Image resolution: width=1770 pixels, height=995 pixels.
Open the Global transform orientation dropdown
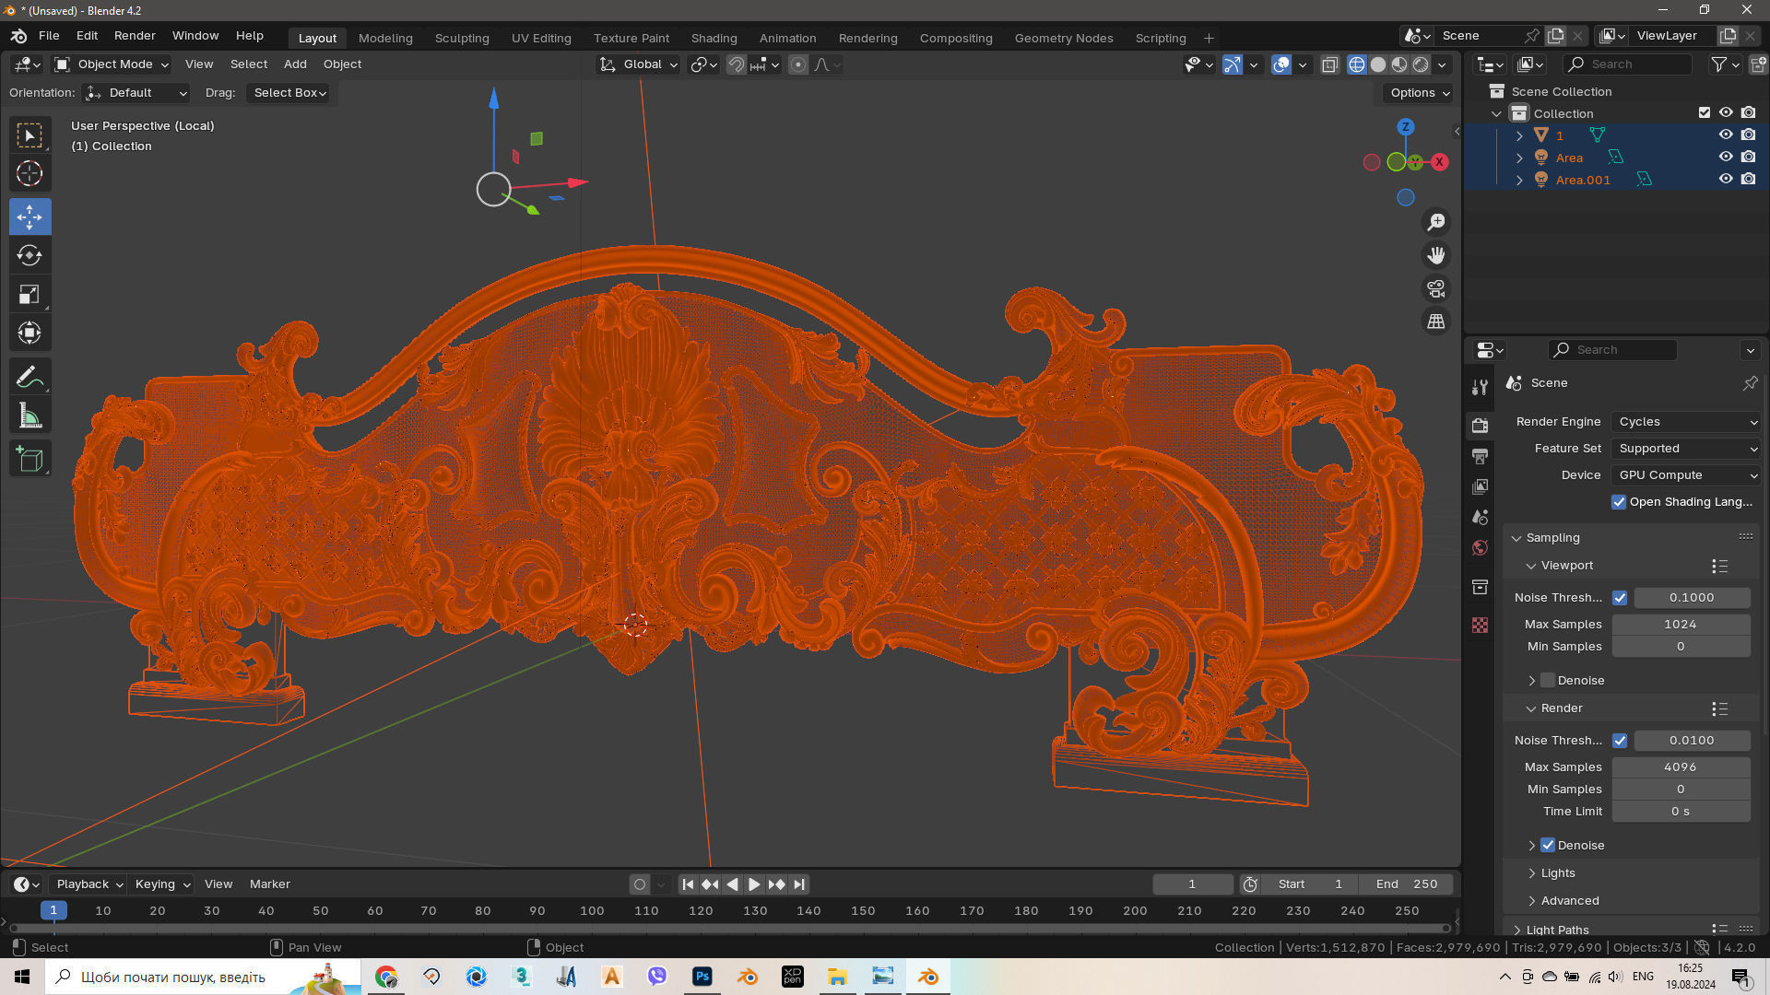tap(639, 64)
